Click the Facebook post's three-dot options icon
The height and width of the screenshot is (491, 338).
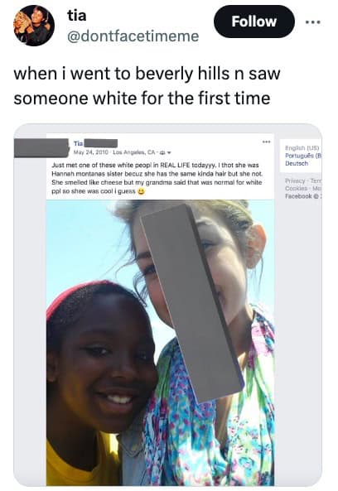pos(266,142)
